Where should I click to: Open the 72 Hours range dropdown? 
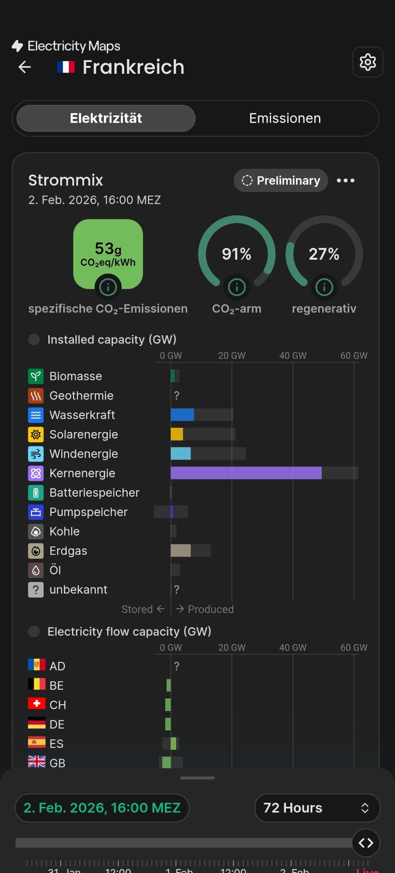[317, 808]
